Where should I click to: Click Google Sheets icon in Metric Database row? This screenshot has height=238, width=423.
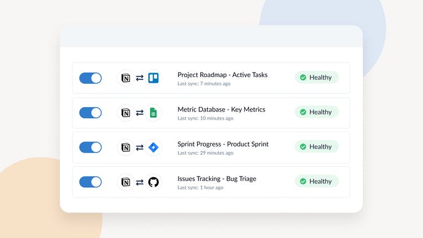pyautogui.click(x=153, y=113)
